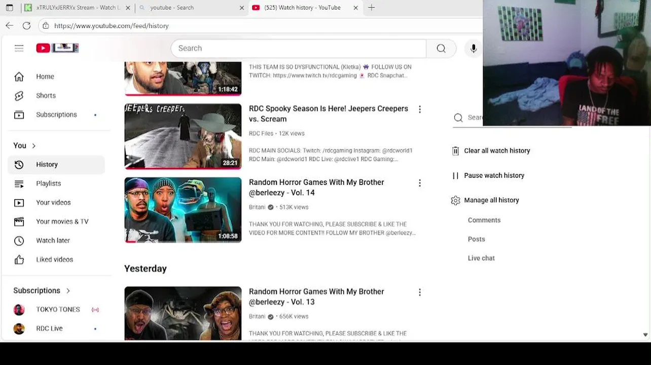
Task: Reload the page with refresh button
Action: pos(26,25)
